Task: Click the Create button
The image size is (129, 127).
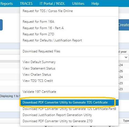Action: 124,25
